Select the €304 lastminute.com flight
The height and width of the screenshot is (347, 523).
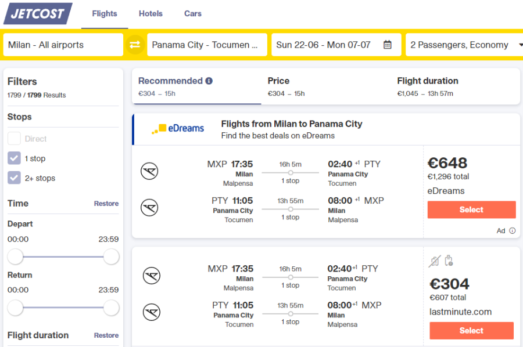(x=472, y=331)
